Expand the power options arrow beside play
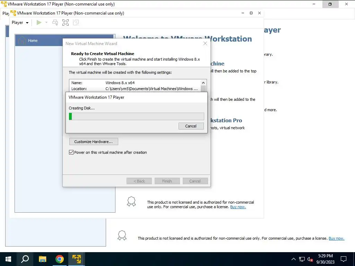355x266 pixels. 46,23
